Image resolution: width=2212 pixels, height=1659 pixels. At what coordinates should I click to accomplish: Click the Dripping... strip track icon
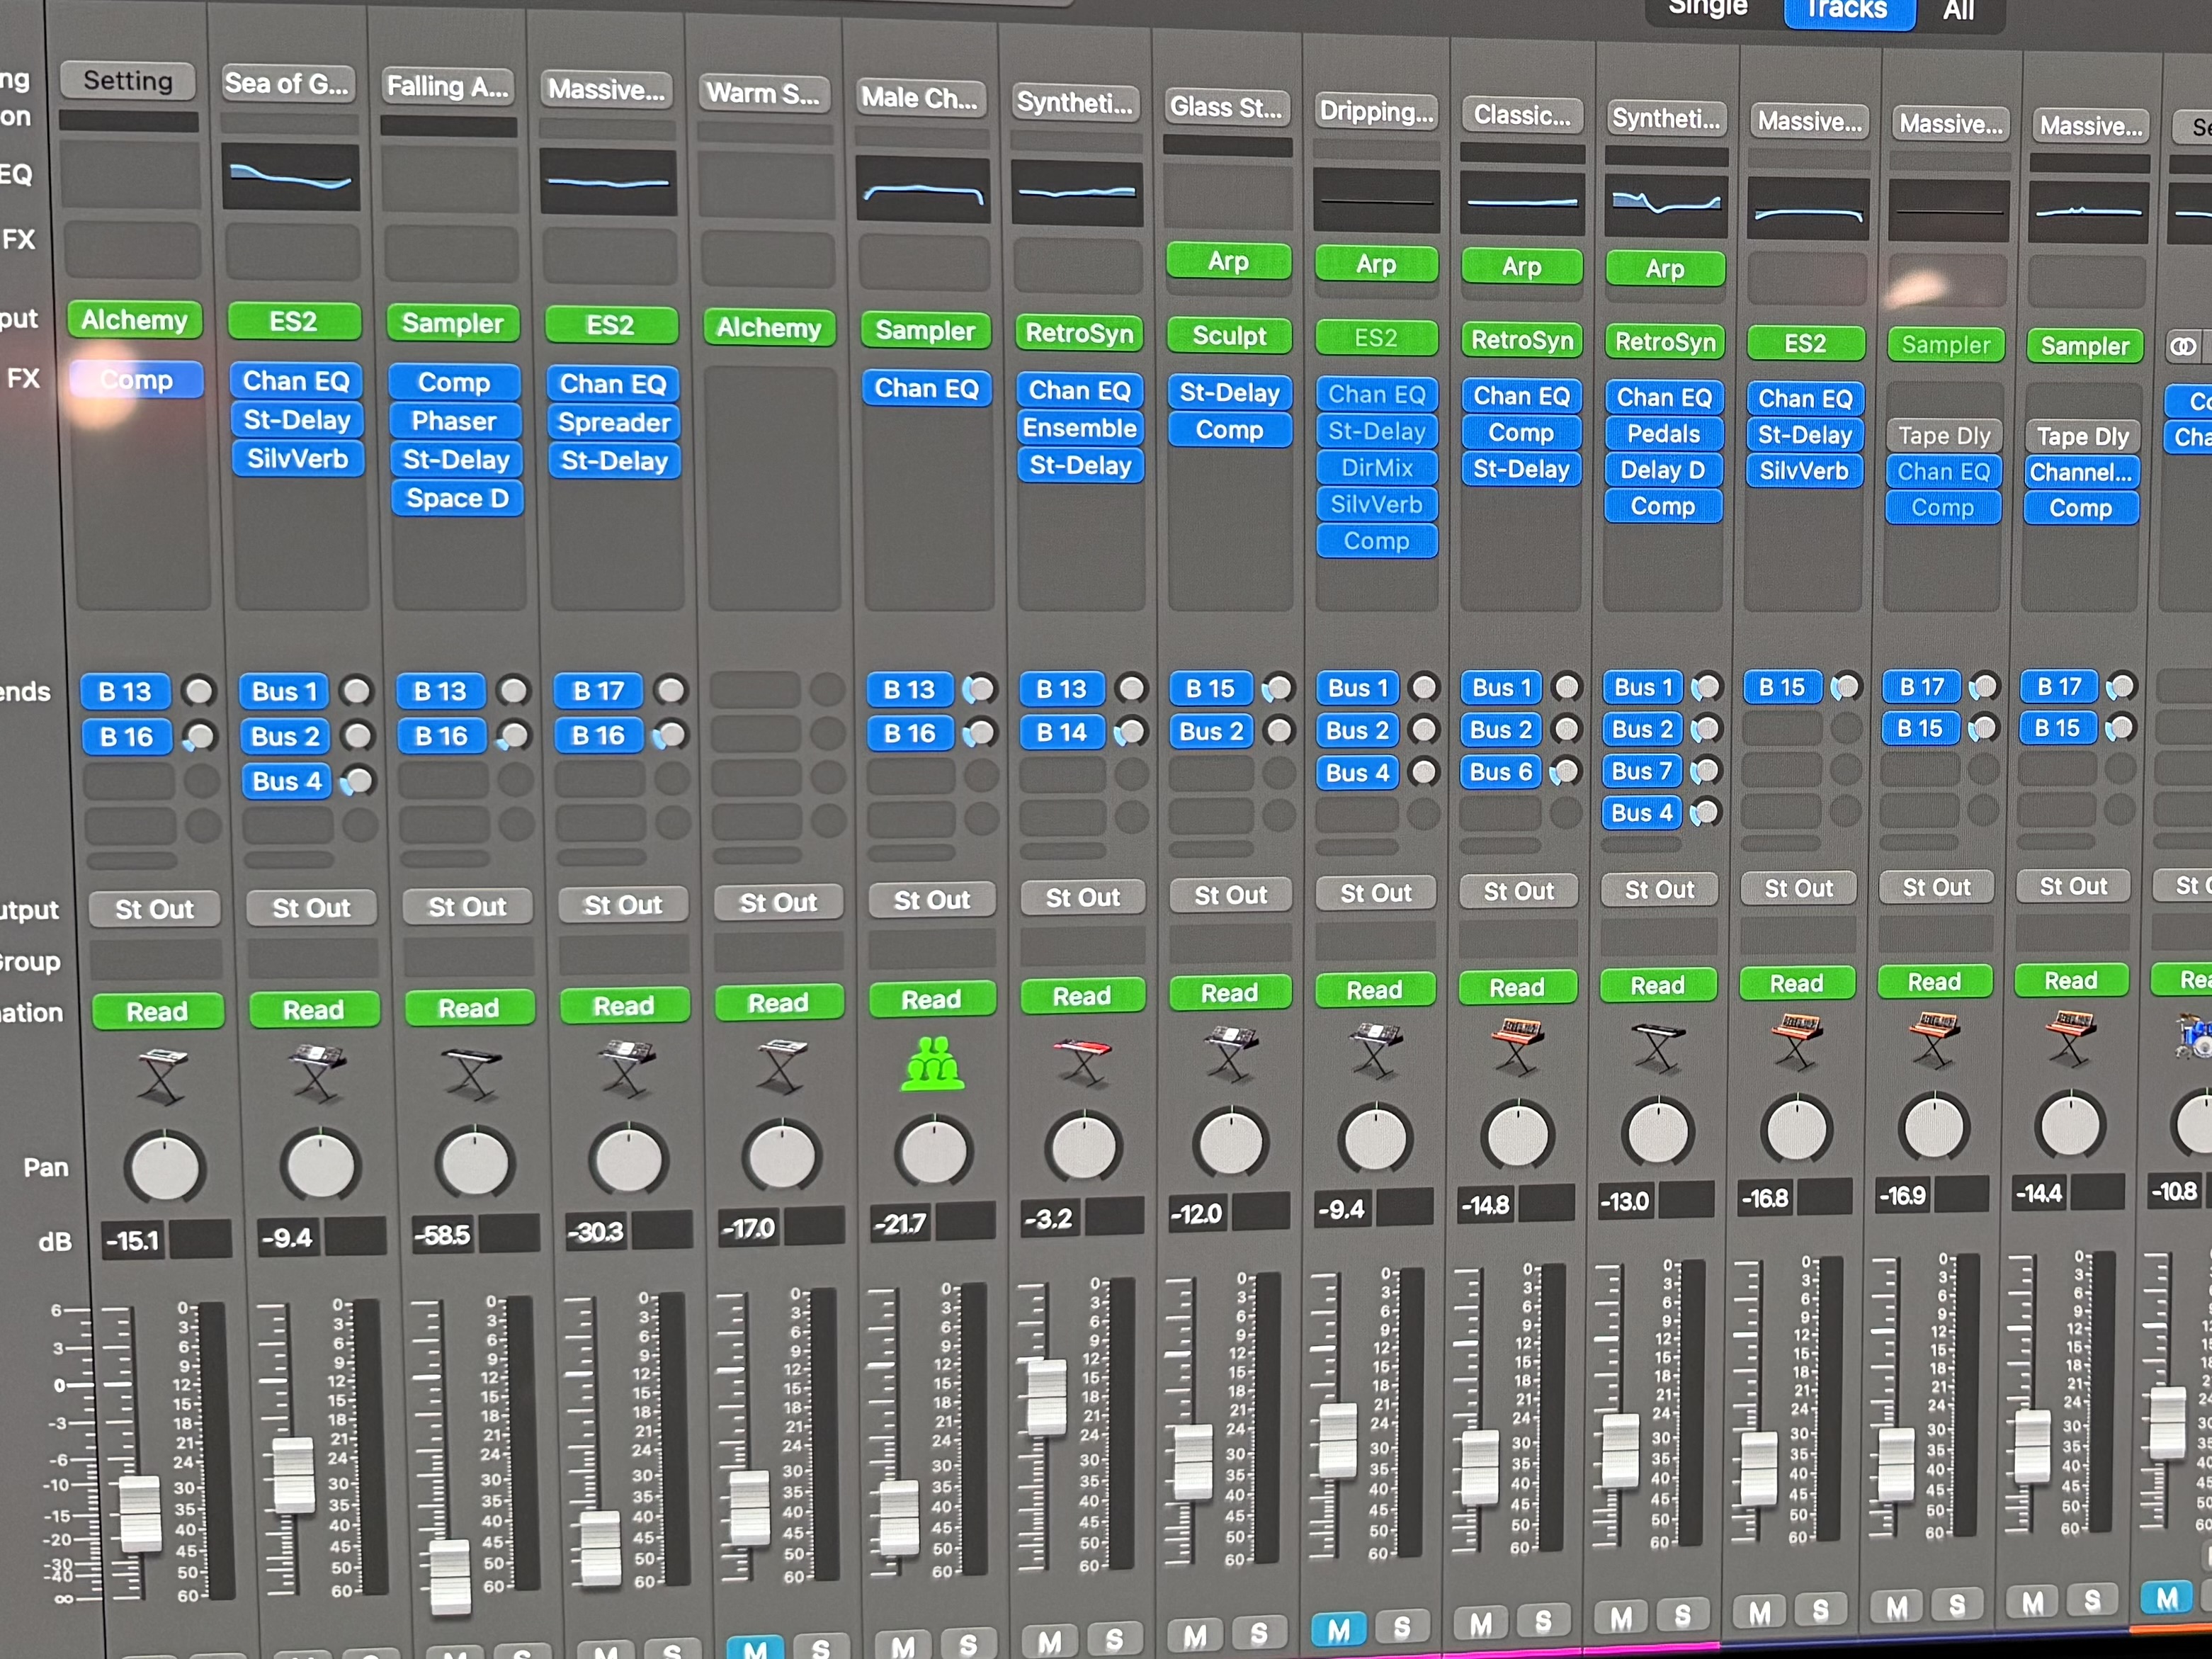coord(1375,1049)
